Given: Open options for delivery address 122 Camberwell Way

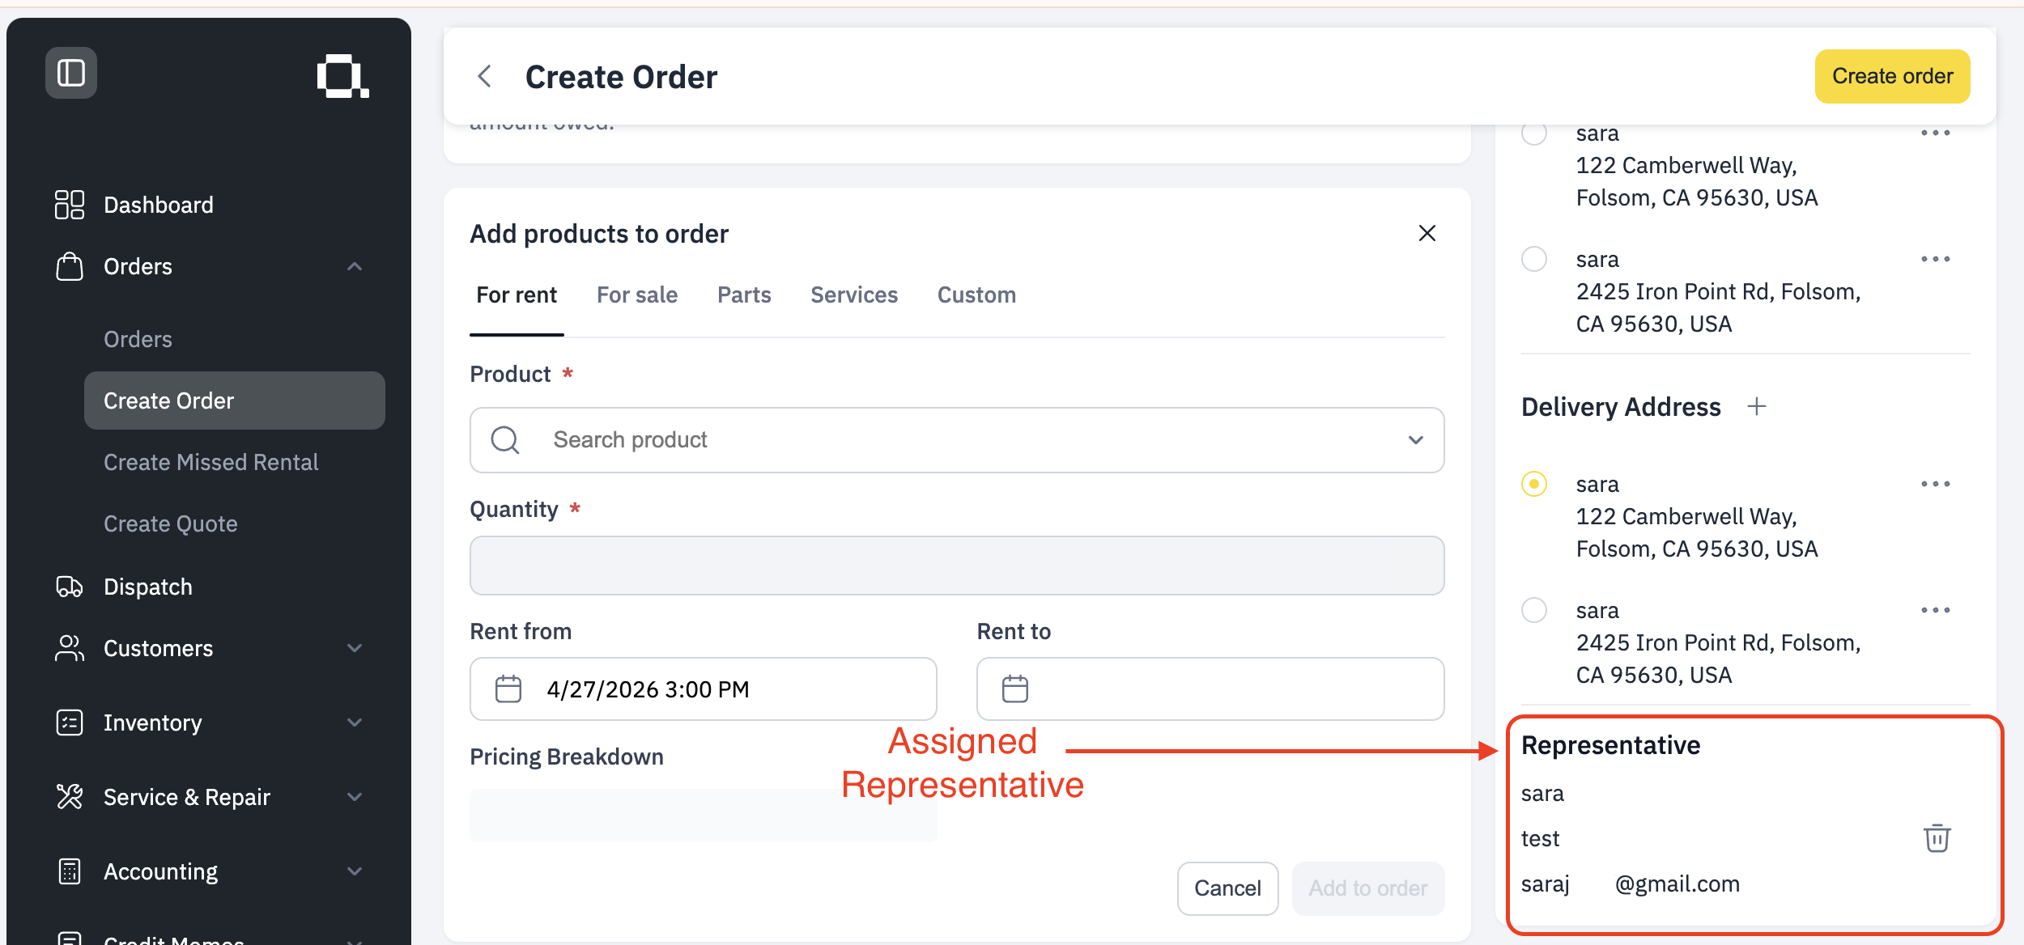Looking at the screenshot, I should pos(1935,484).
